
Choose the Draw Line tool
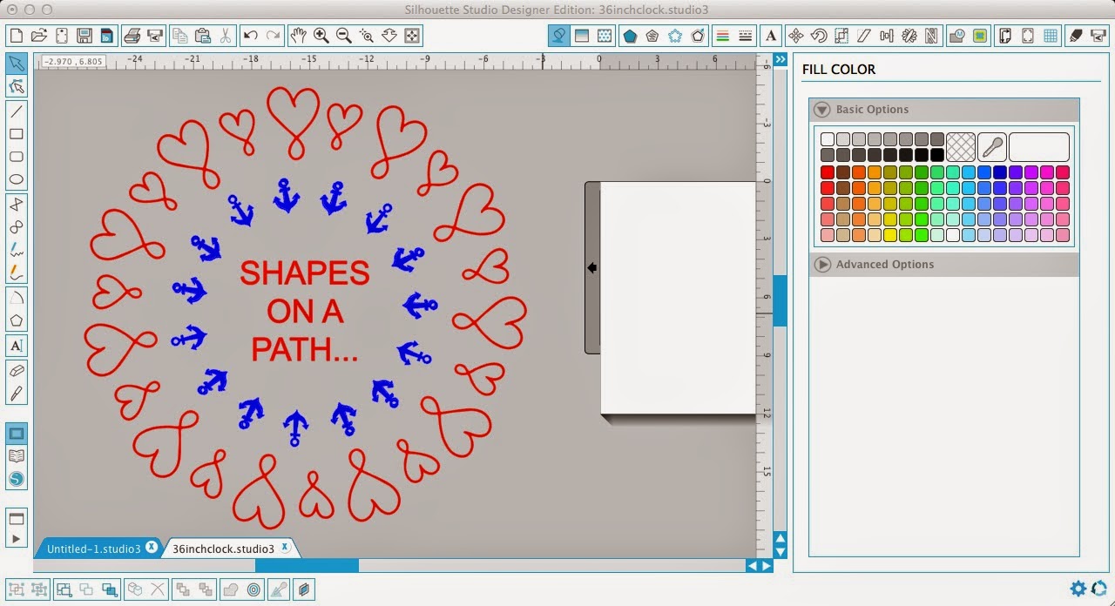click(17, 111)
